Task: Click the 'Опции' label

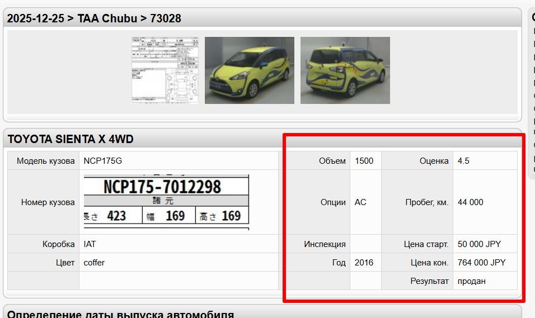Action: [333, 202]
